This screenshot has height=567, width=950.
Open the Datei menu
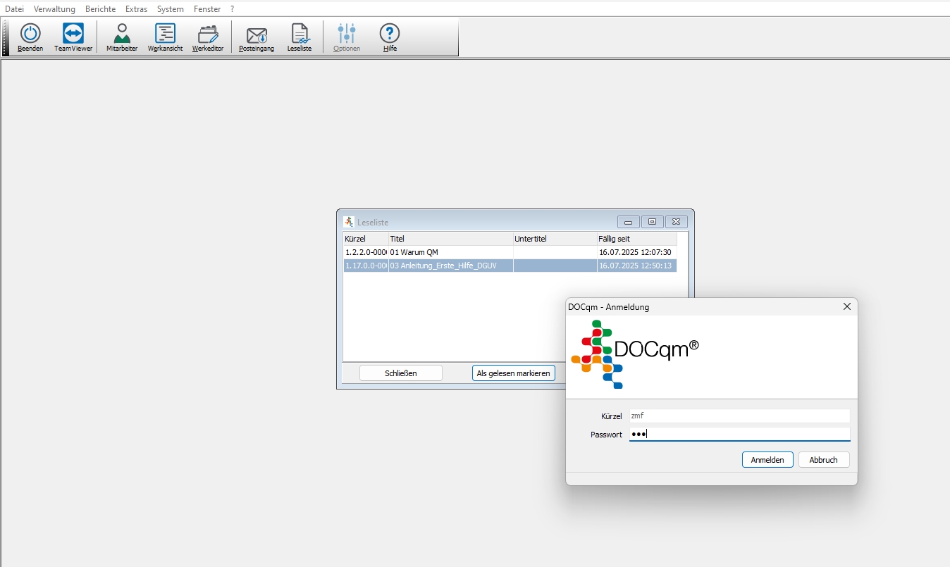(14, 9)
